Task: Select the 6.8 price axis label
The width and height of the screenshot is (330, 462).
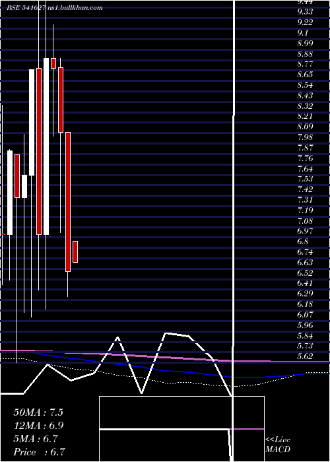Action: tap(303, 242)
